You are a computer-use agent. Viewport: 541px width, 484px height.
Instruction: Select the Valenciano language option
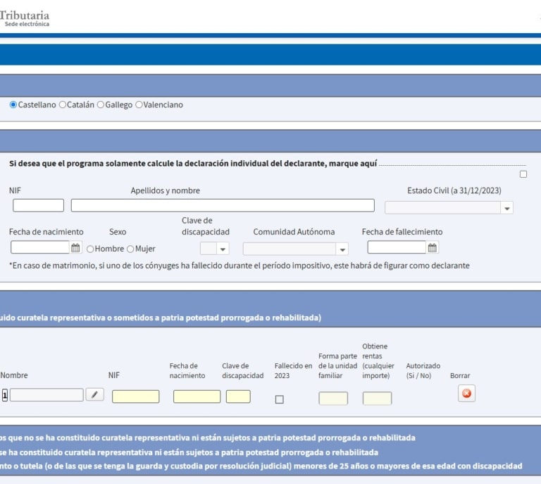pyautogui.click(x=139, y=104)
